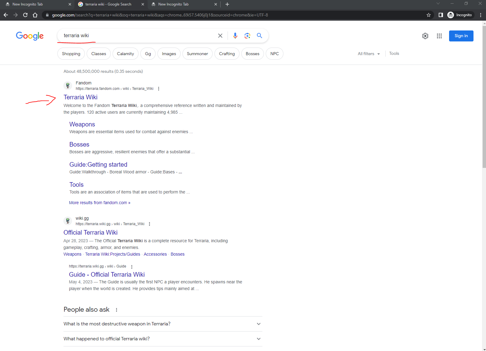Open the browser side panel

click(441, 15)
